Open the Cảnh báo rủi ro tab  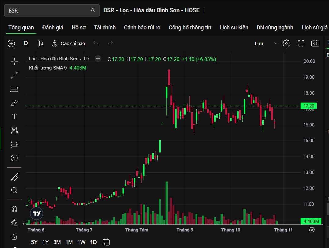142,28
